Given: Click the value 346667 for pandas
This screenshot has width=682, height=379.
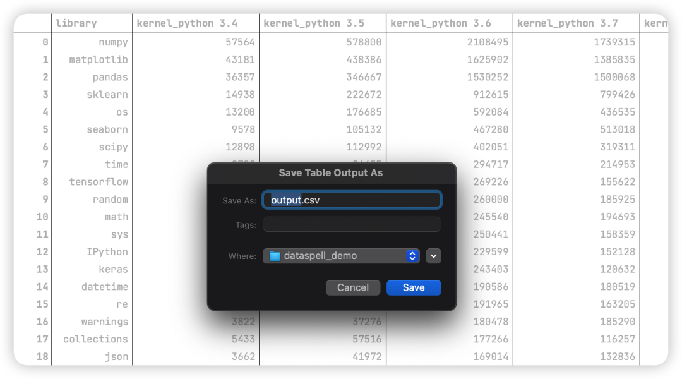Looking at the screenshot, I should tap(364, 77).
